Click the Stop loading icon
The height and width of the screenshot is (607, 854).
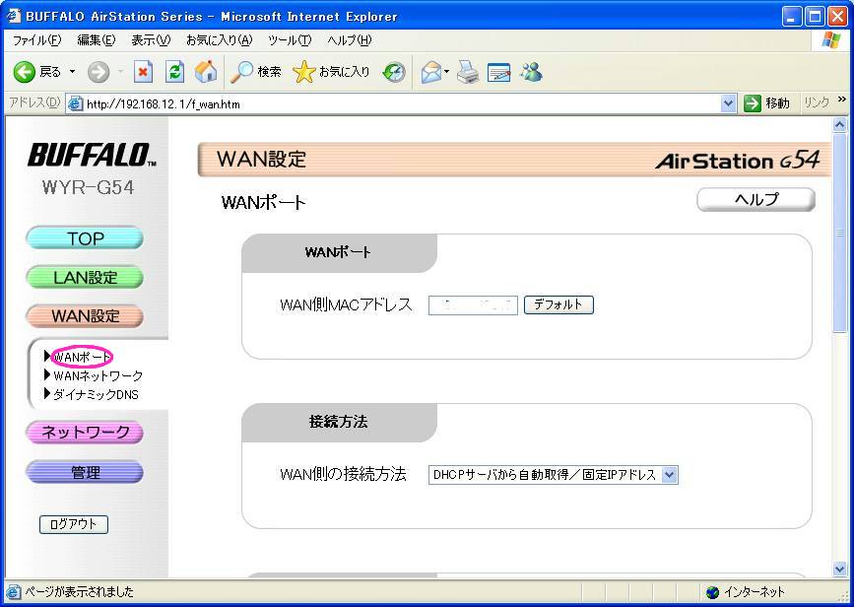coord(143,72)
